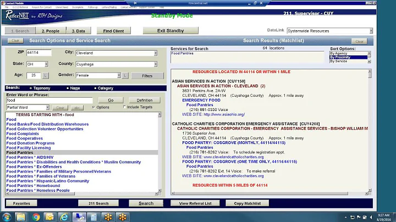Open the Unmet Need menu

62,7
